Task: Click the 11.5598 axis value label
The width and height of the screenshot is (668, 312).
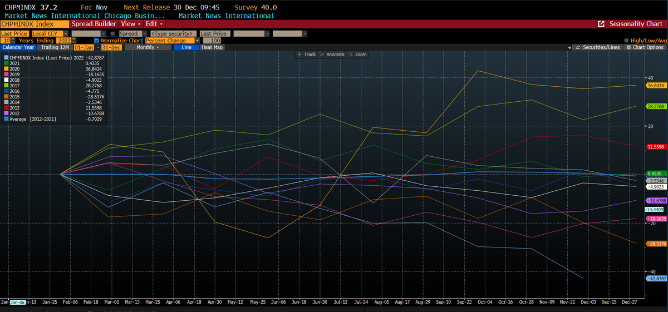Action: coord(655,146)
